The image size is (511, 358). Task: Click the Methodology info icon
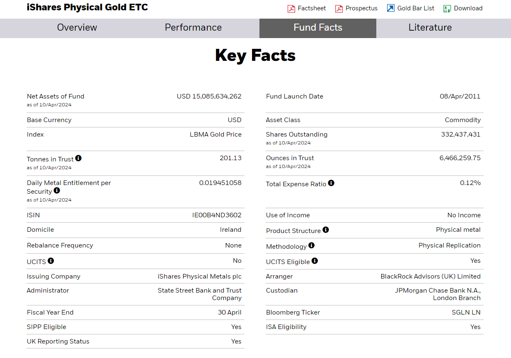pyautogui.click(x=312, y=245)
